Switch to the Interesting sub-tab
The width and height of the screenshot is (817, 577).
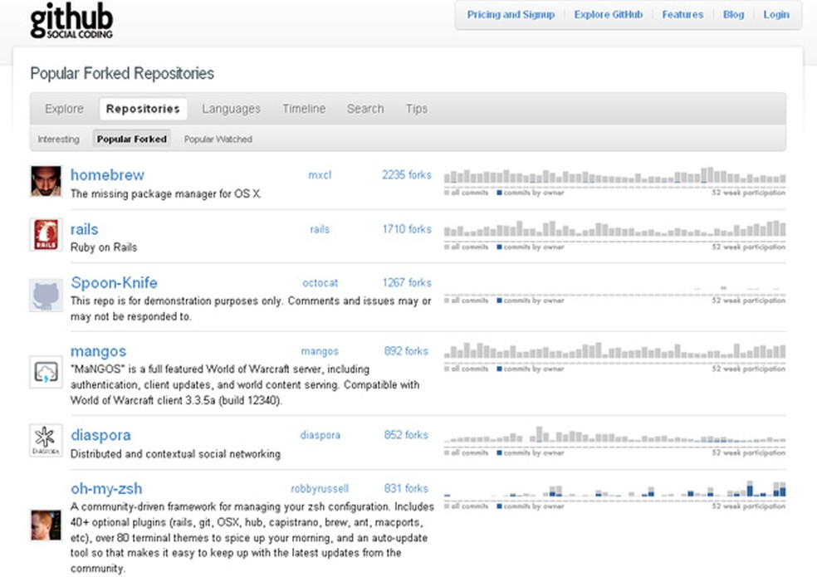point(58,139)
